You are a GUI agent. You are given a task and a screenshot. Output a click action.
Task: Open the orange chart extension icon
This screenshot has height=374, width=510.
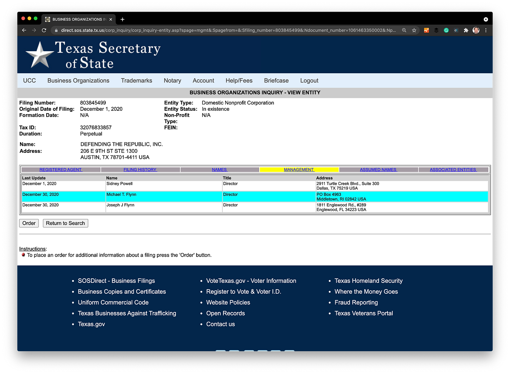[426, 30]
